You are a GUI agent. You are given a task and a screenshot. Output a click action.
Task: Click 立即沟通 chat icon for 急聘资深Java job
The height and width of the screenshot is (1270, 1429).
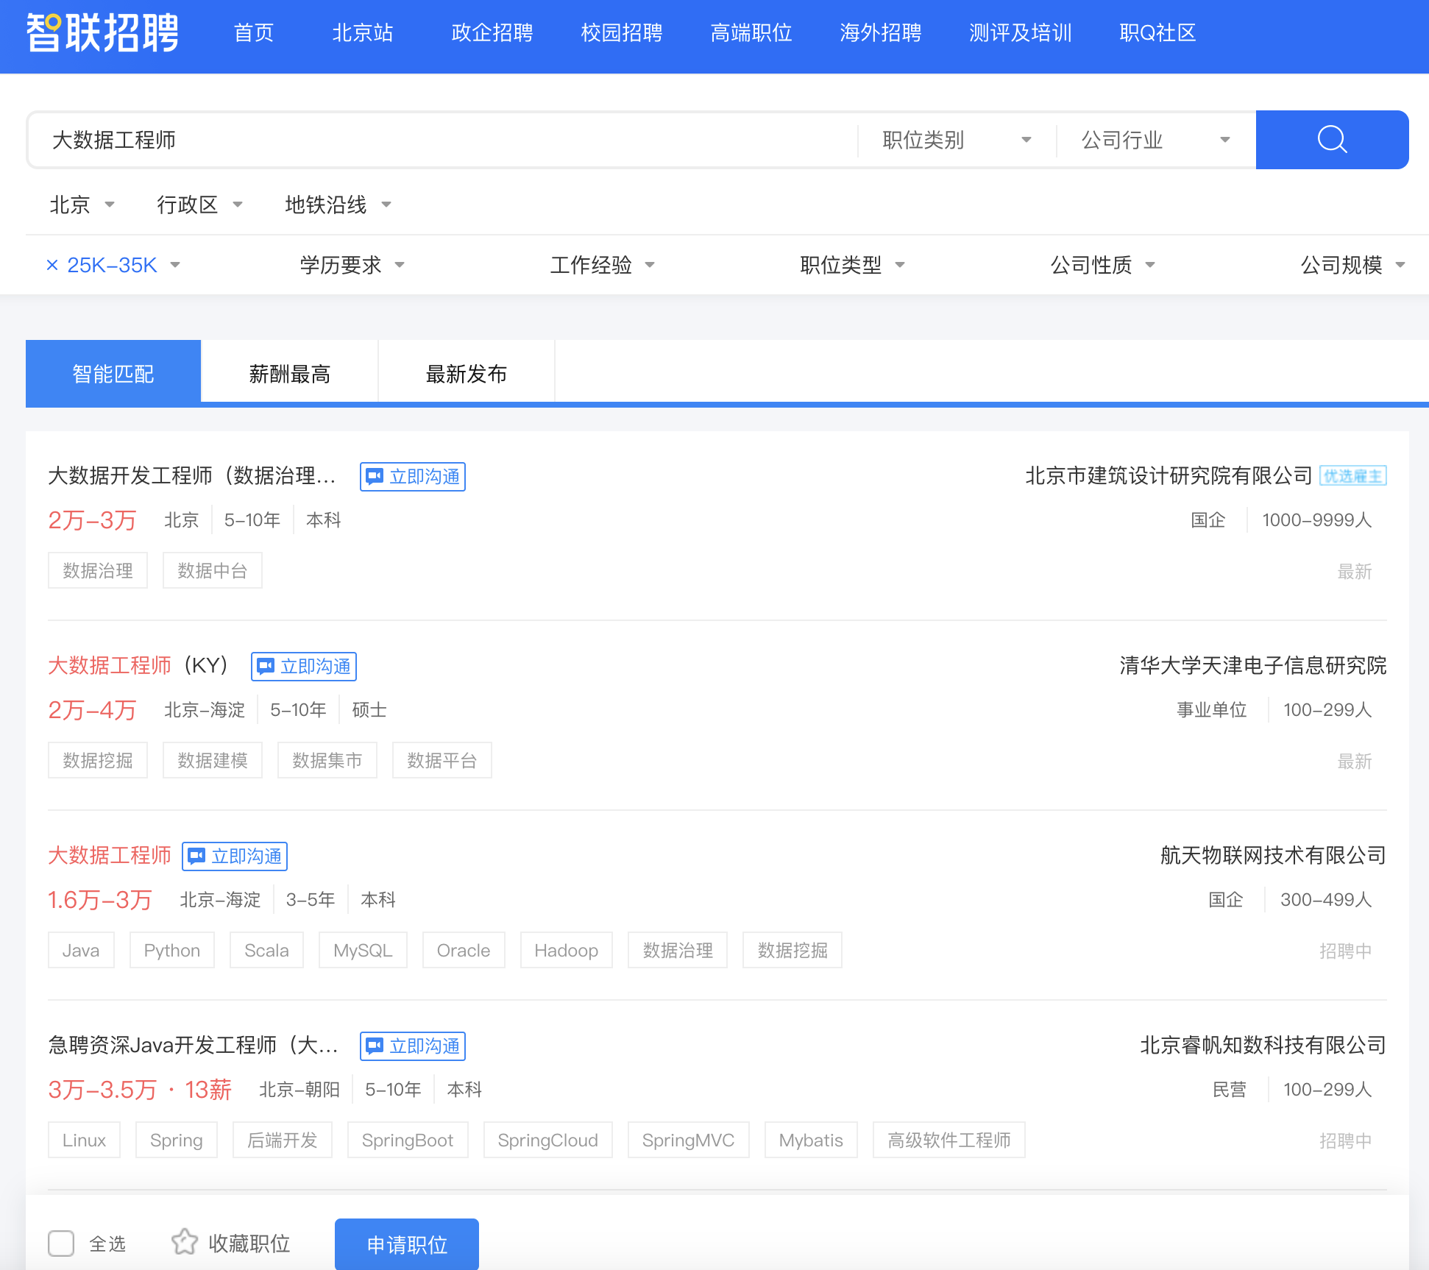(x=375, y=1046)
